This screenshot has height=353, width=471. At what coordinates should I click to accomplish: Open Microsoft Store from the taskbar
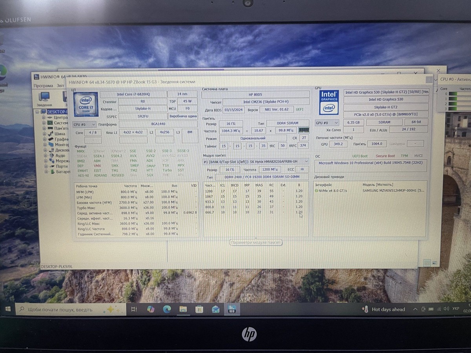coord(199,309)
